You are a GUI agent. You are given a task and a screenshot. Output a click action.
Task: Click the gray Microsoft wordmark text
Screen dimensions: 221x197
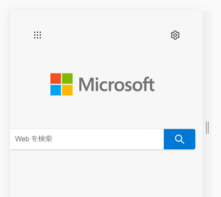pyautogui.click(x=116, y=84)
